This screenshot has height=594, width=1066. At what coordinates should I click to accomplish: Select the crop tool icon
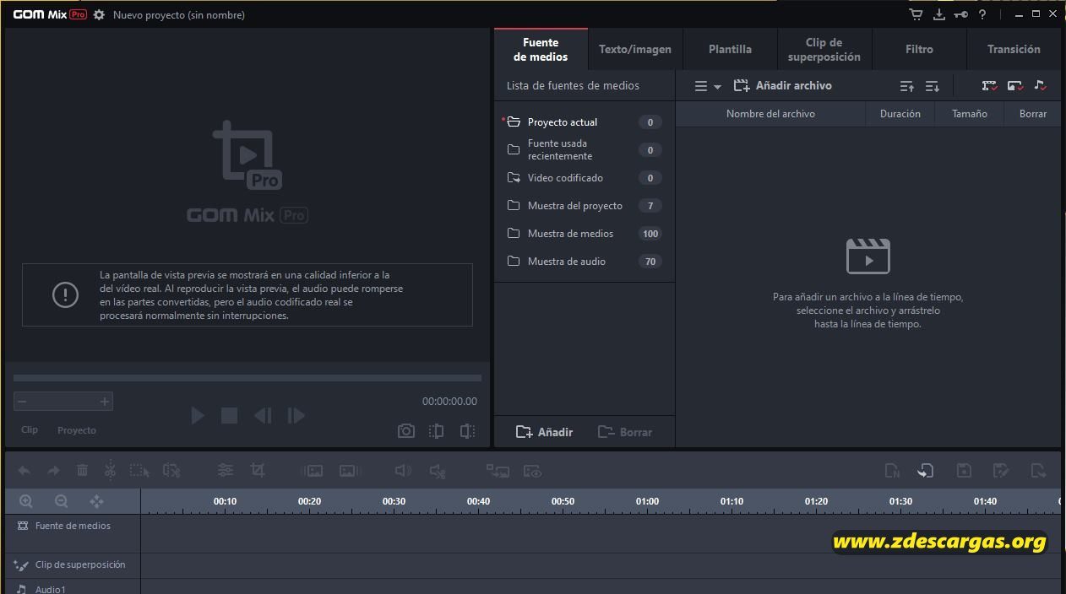(258, 471)
